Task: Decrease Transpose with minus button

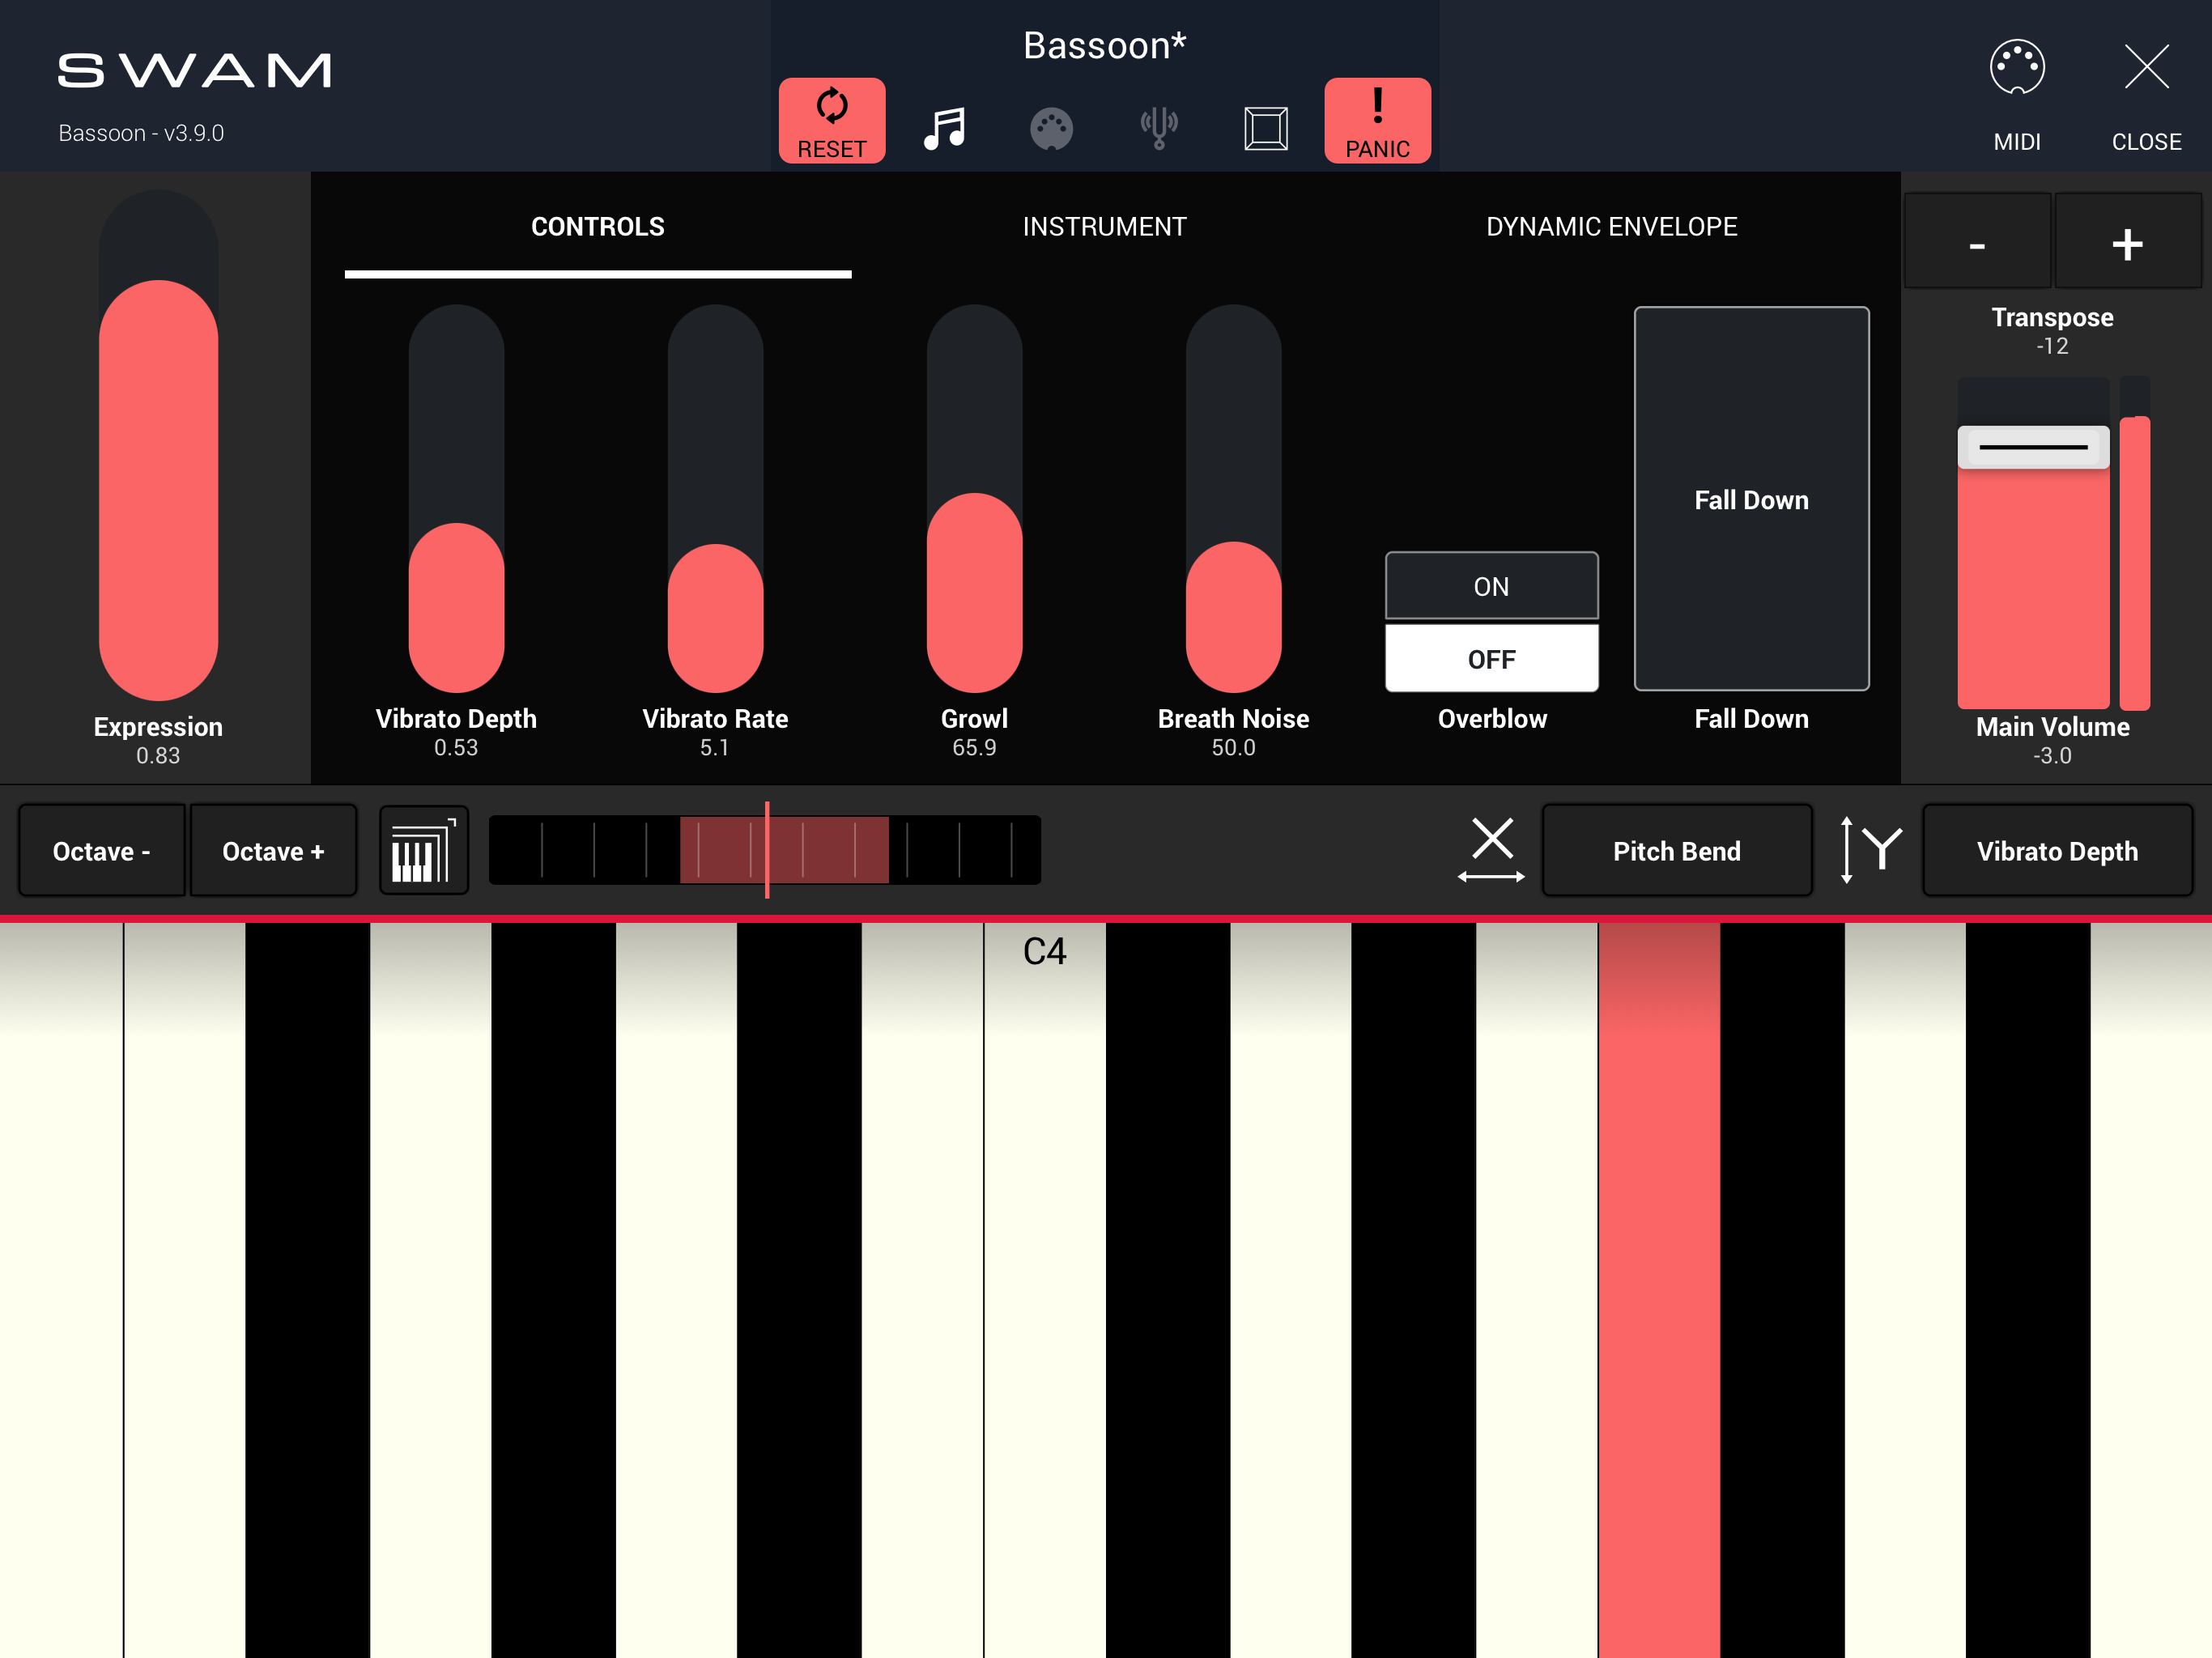Action: pos(1977,242)
